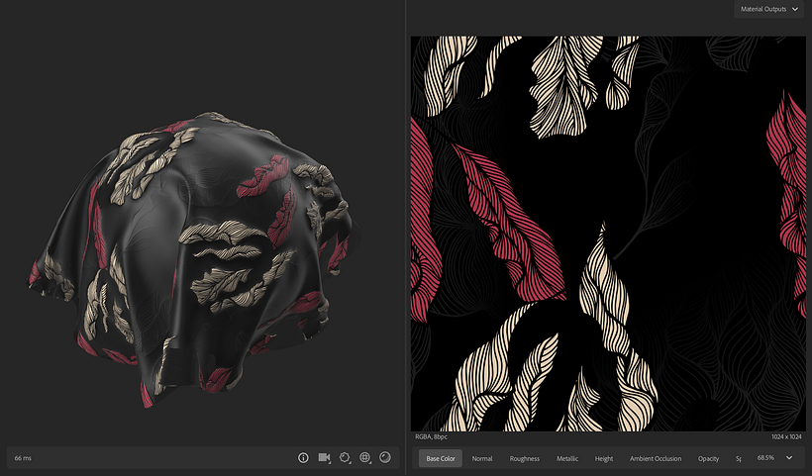Select the Opacity output tab
This screenshot has width=812, height=476.
(x=708, y=458)
